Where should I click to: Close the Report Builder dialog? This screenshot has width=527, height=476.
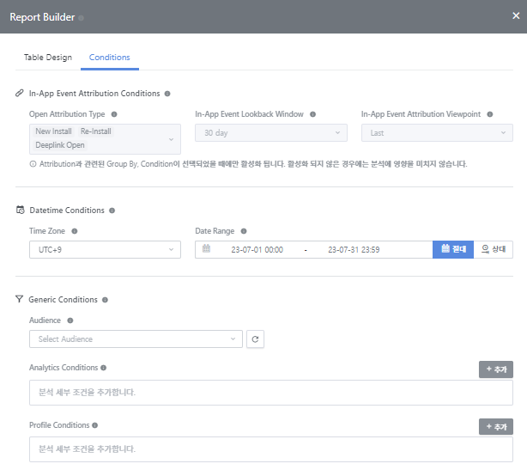coord(516,15)
